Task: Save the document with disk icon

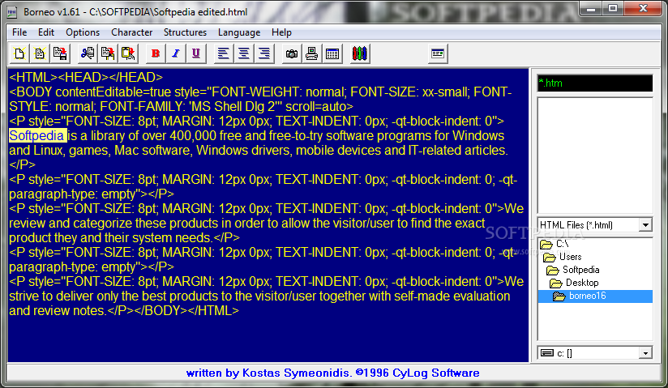Action: point(60,53)
